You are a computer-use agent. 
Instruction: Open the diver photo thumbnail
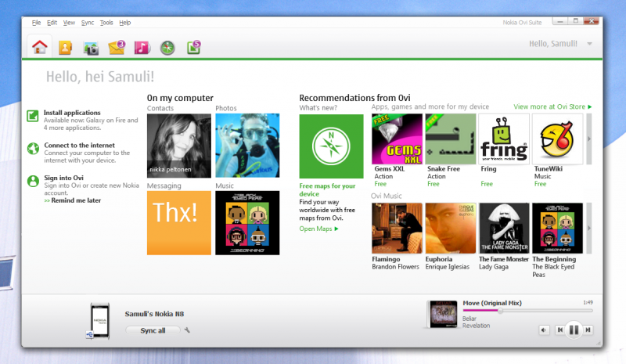[x=247, y=146]
